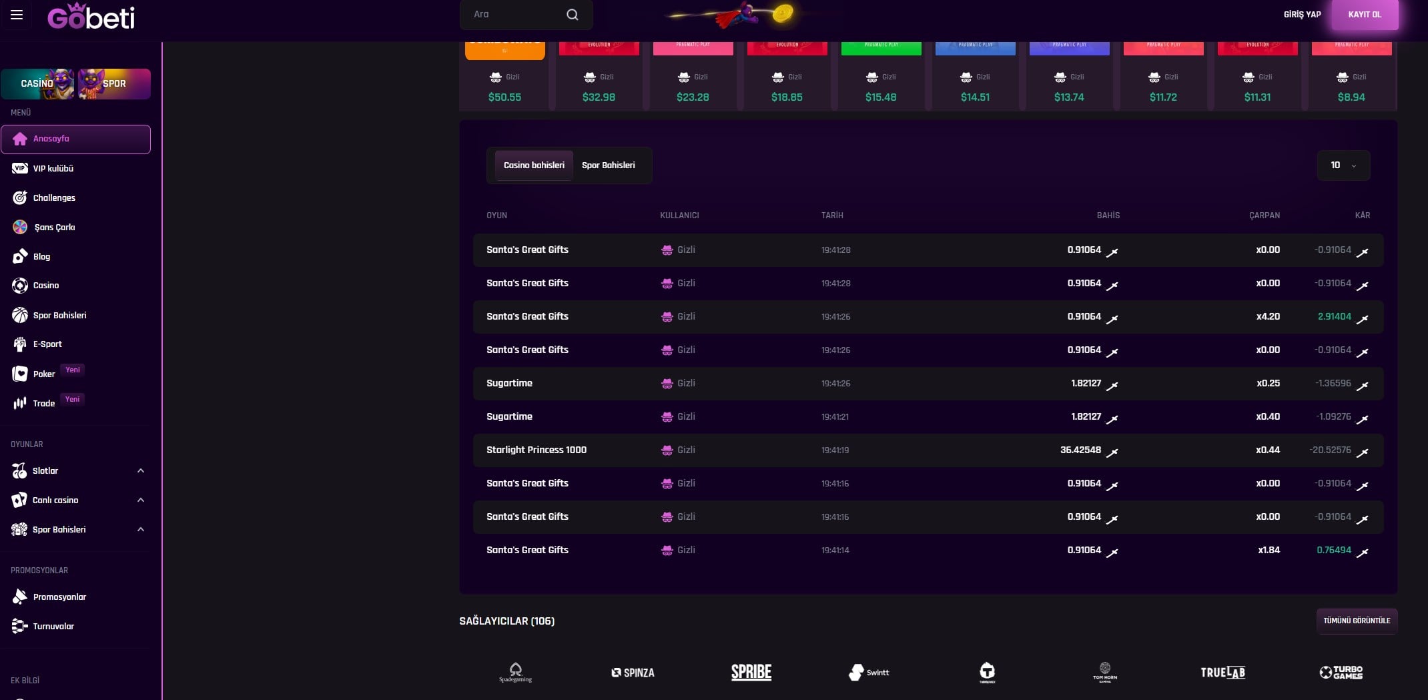Click the Ara search input field

(x=514, y=15)
